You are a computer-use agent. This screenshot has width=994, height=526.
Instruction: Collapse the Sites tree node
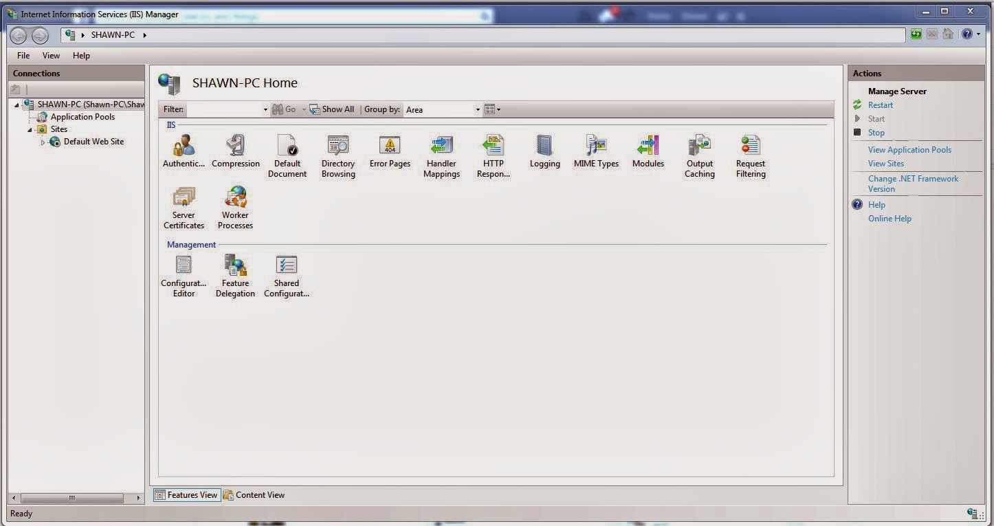pyautogui.click(x=30, y=130)
